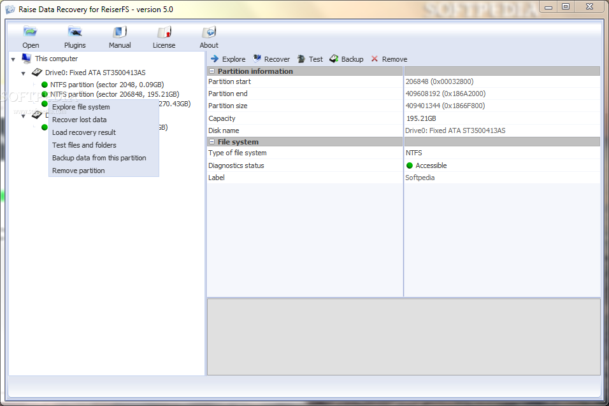Click the application icon in title bar
The height and width of the screenshot is (406, 609).
10,10
